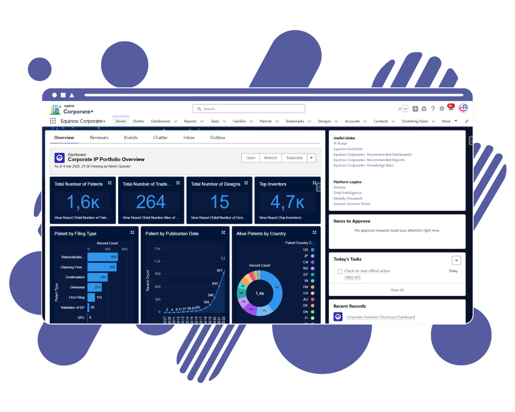Click the global actions plus icon
The height and width of the screenshot is (412, 515).
point(415,109)
